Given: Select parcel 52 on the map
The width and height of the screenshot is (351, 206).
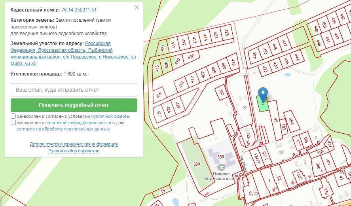Looking at the screenshot, I should (x=279, y=178).
